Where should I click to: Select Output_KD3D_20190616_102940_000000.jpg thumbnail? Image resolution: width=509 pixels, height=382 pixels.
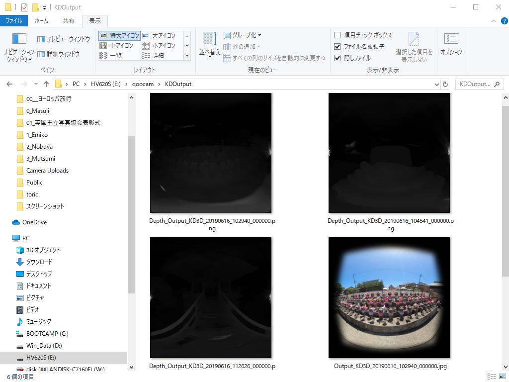pos(389,297)
